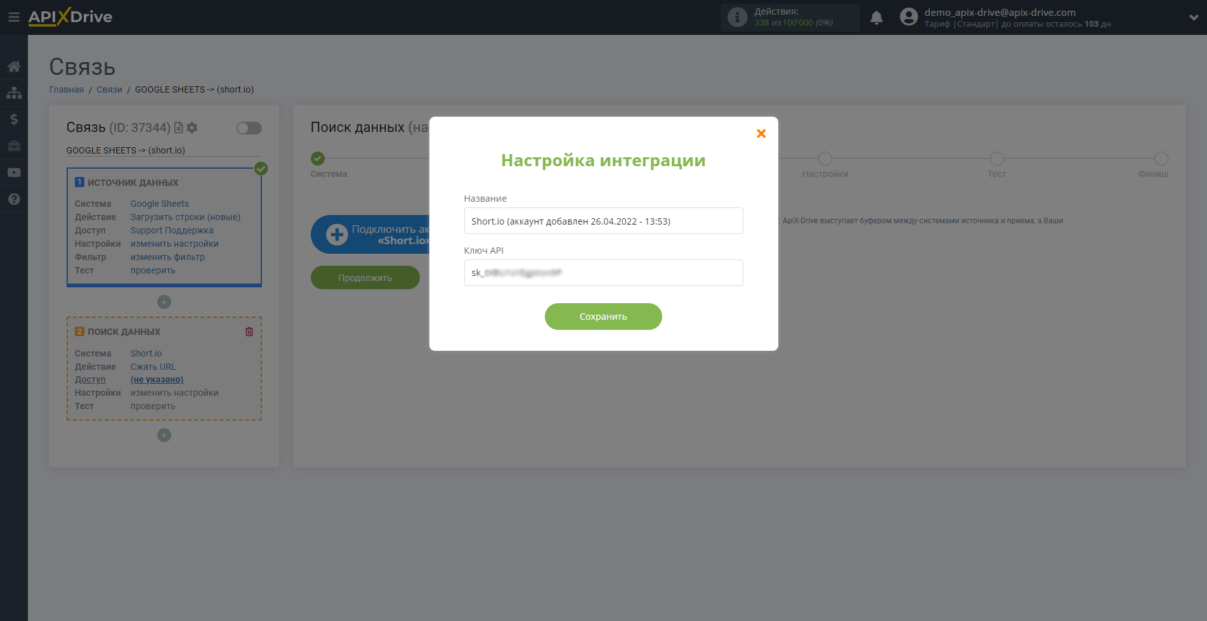Open connection settings gear icon
The image size is (1207, 621).
click(x=192, y=127)
